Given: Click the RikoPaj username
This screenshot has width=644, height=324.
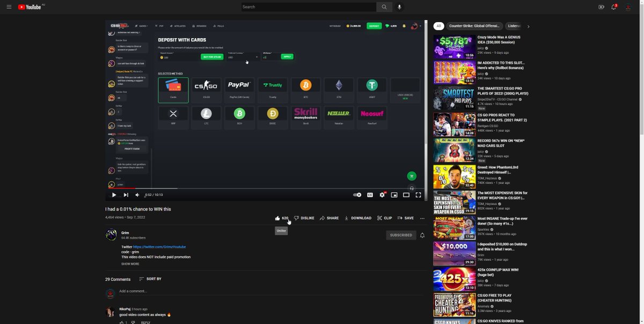Looking at the screenshot, I should 125,309.
